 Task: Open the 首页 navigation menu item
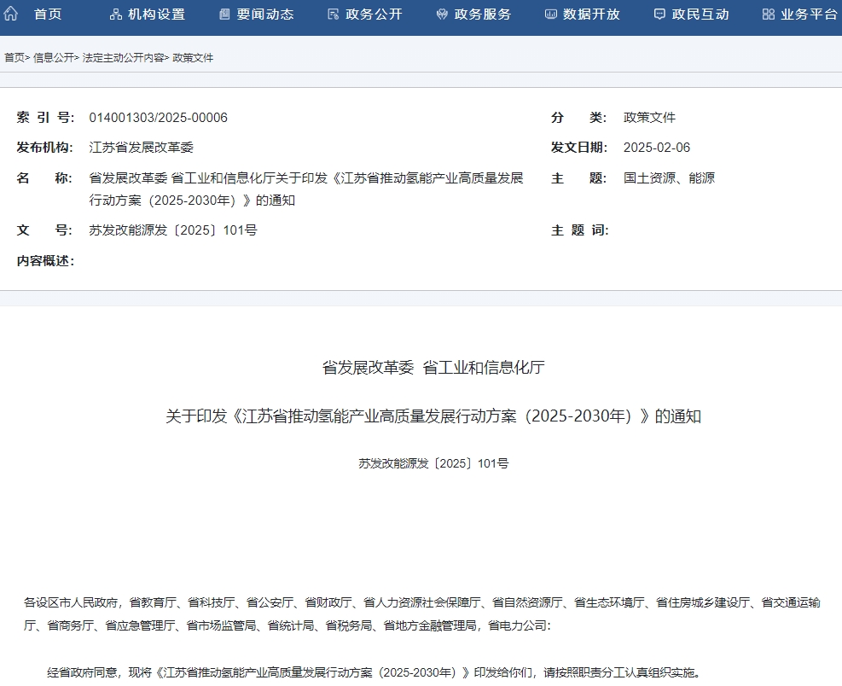(48, 13)
